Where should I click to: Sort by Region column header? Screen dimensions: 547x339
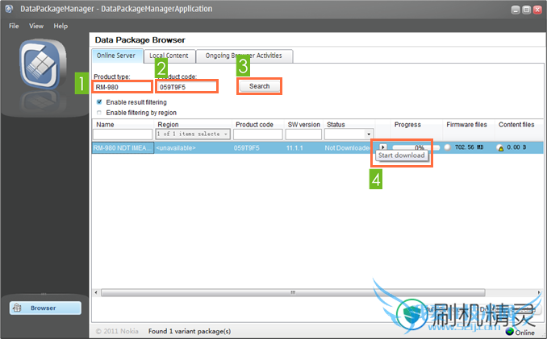tap(168, 125)
